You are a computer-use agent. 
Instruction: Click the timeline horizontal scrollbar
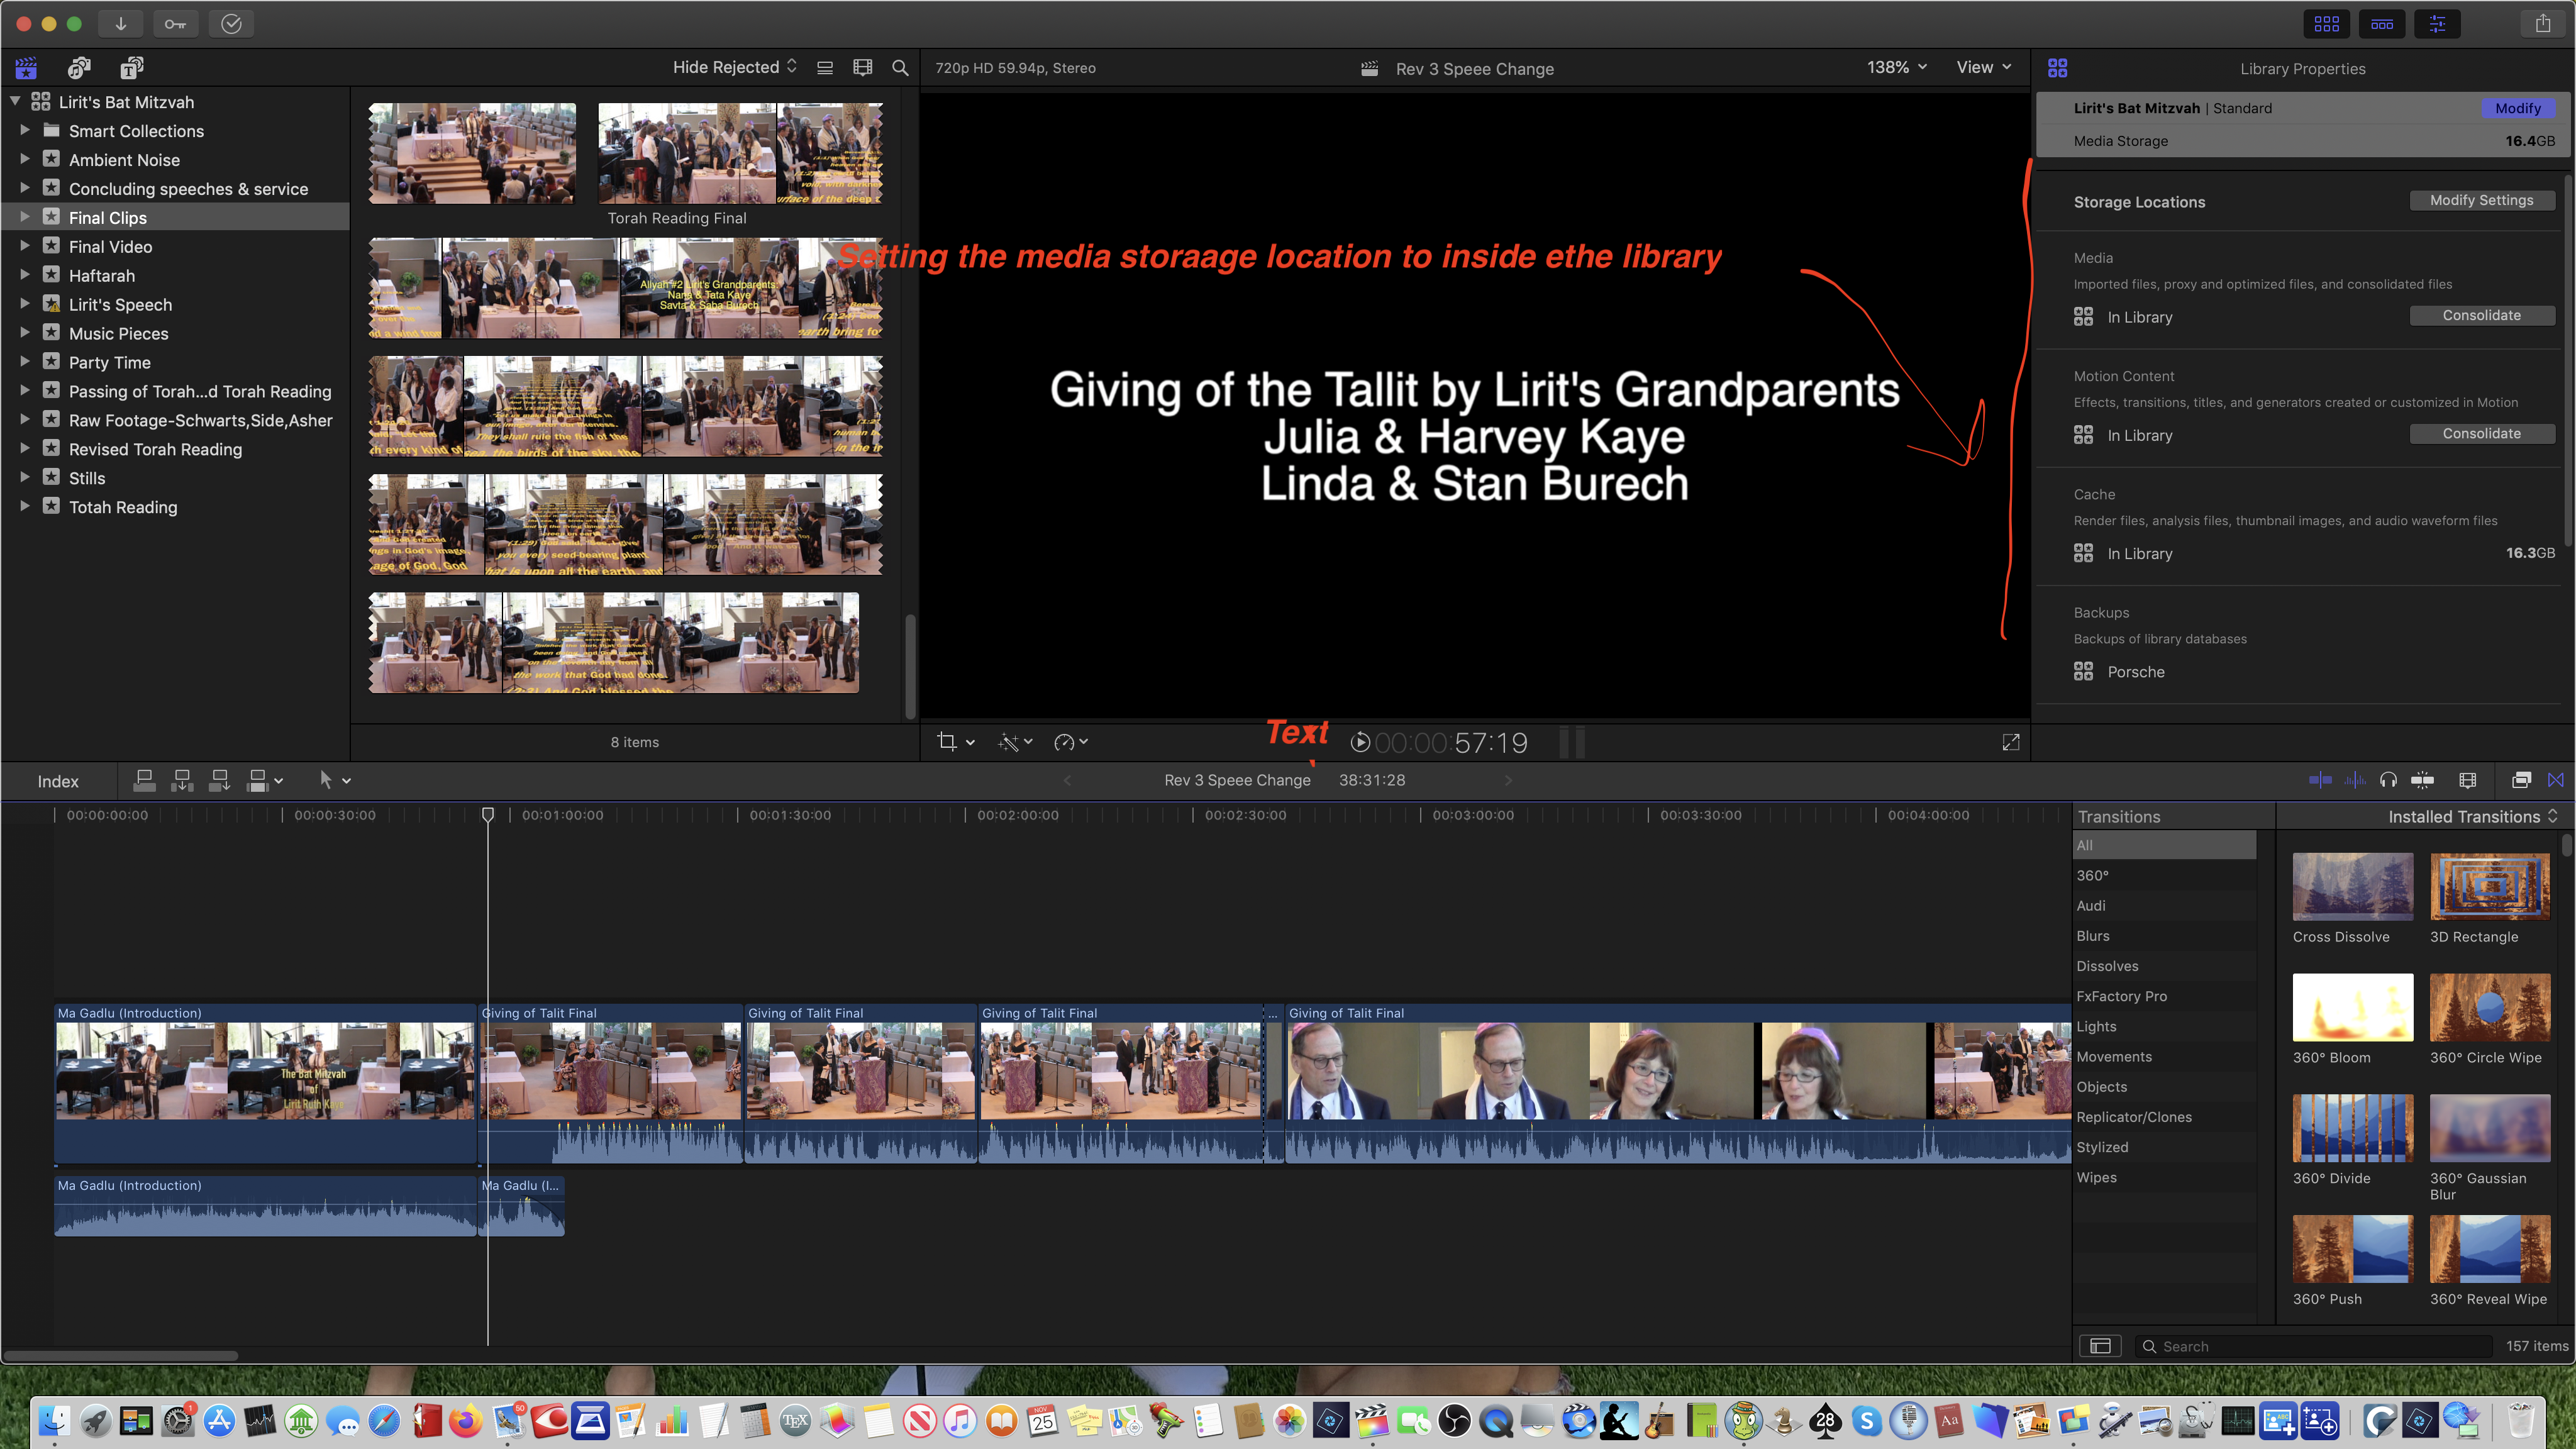[120, 1356]
